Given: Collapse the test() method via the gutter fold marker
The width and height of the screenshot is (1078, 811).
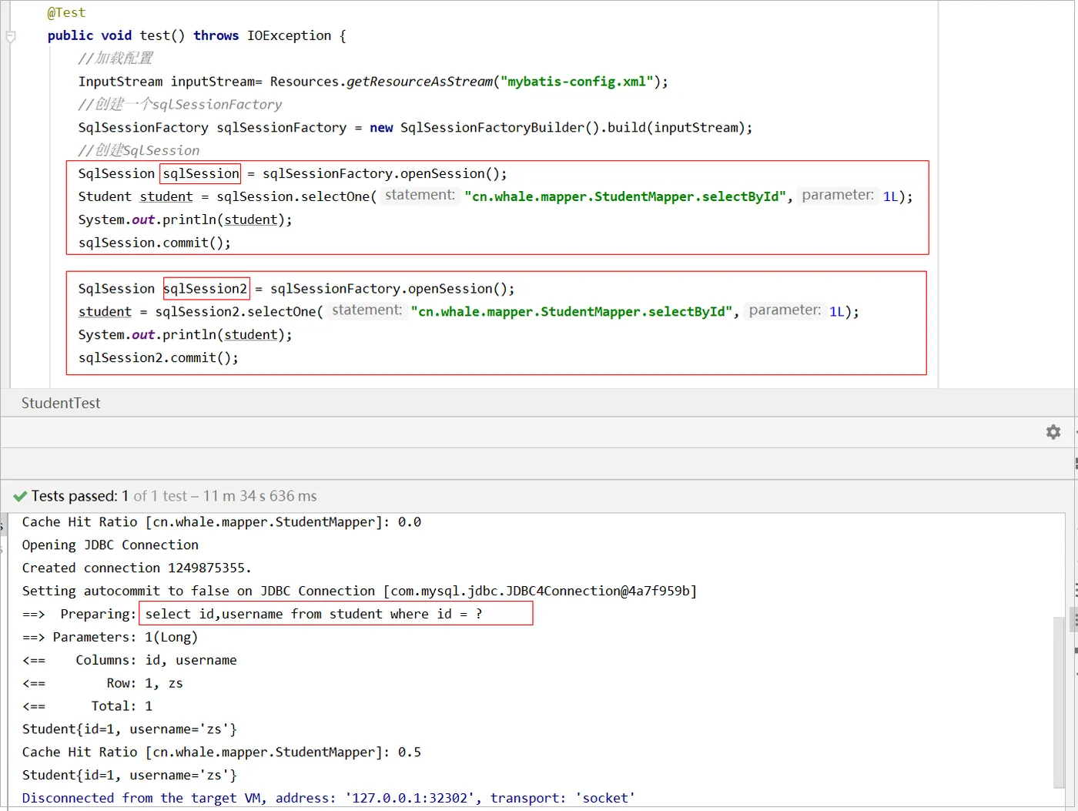Looking at the screenshot, I should pyautogui.click(x=11, y=36).
